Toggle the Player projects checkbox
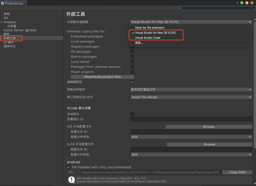The height and width of the screenshot is (186, 256). (x=132, y=72)
